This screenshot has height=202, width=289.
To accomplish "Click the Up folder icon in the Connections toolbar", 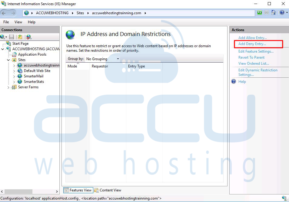I will pyautogui.click(x=20, y=37).
